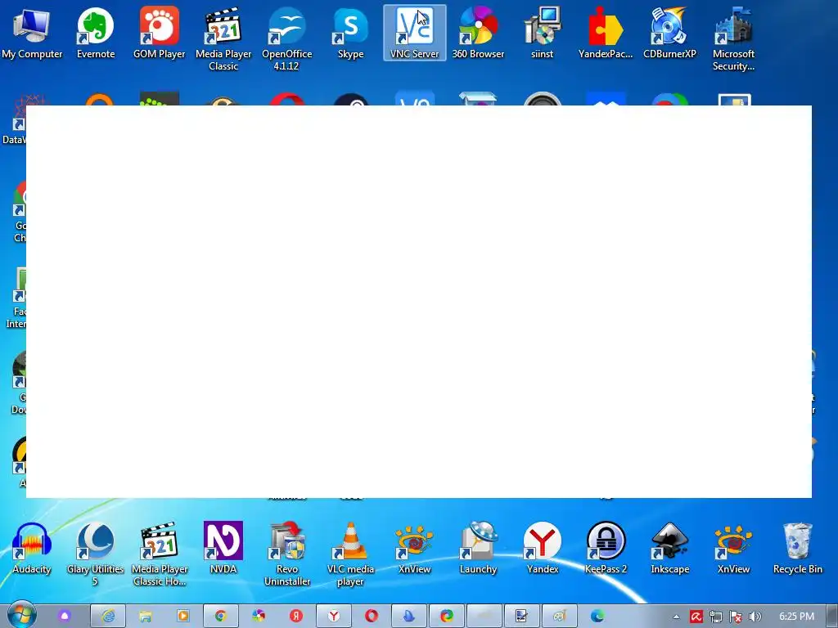Open the network status tray icon
Screen dimensions: 838x628
[715, 617]
